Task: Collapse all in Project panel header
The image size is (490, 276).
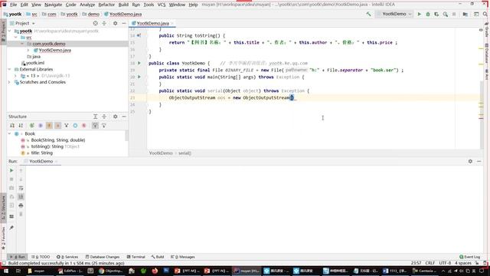Action: (x=104, y=23)
